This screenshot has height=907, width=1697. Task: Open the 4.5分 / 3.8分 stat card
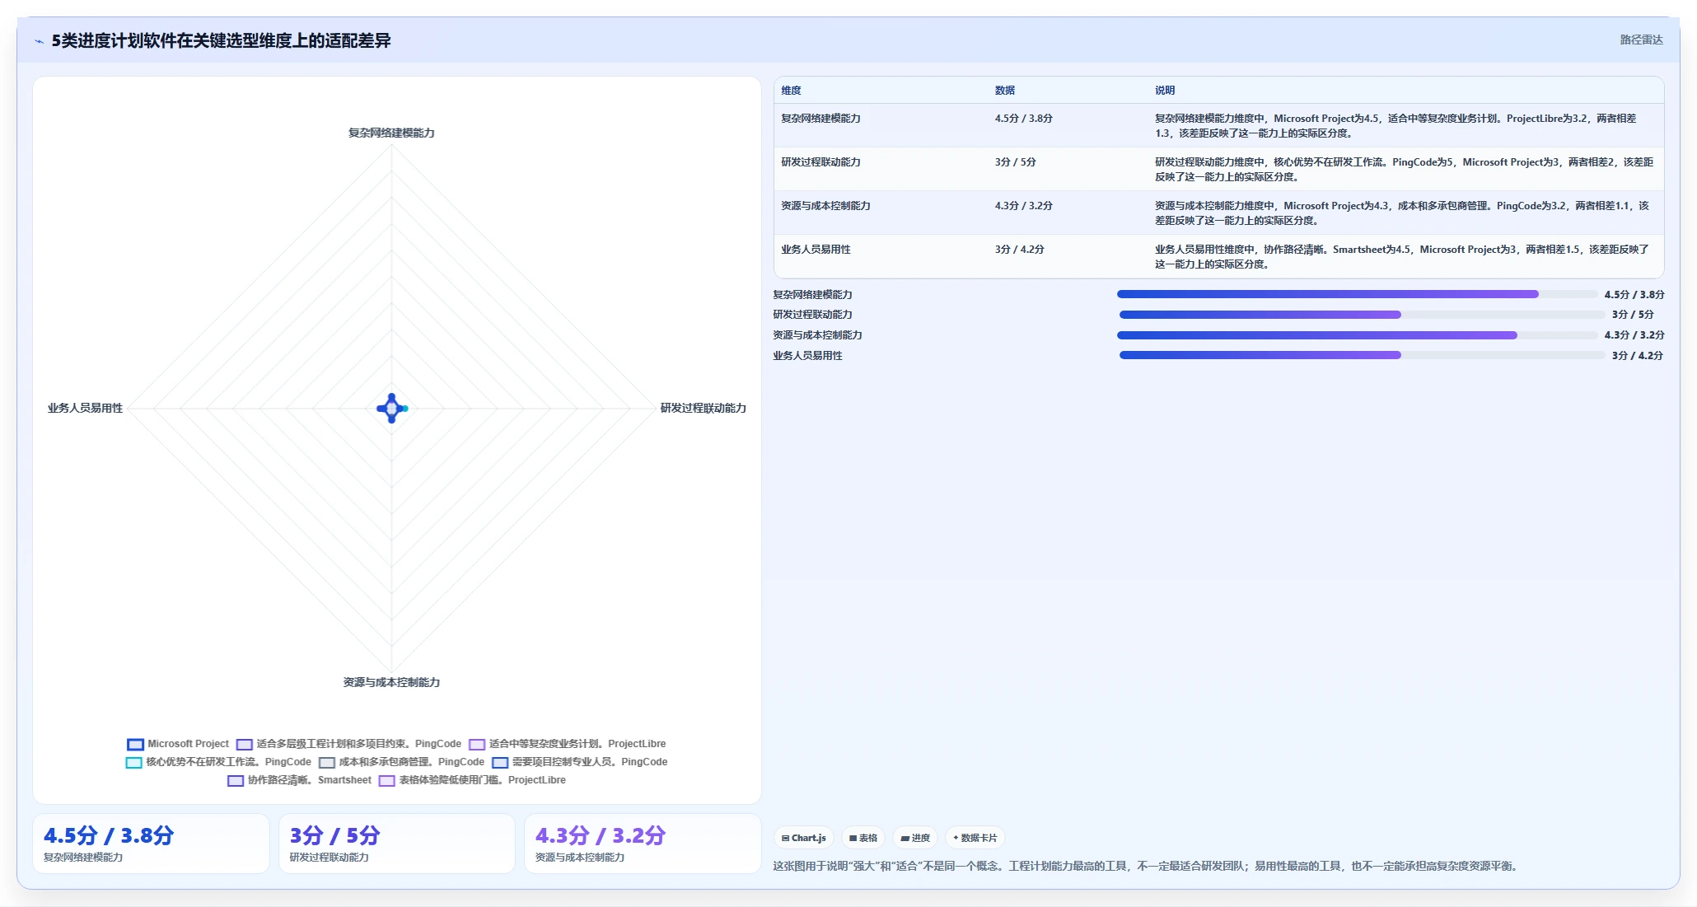151,844
